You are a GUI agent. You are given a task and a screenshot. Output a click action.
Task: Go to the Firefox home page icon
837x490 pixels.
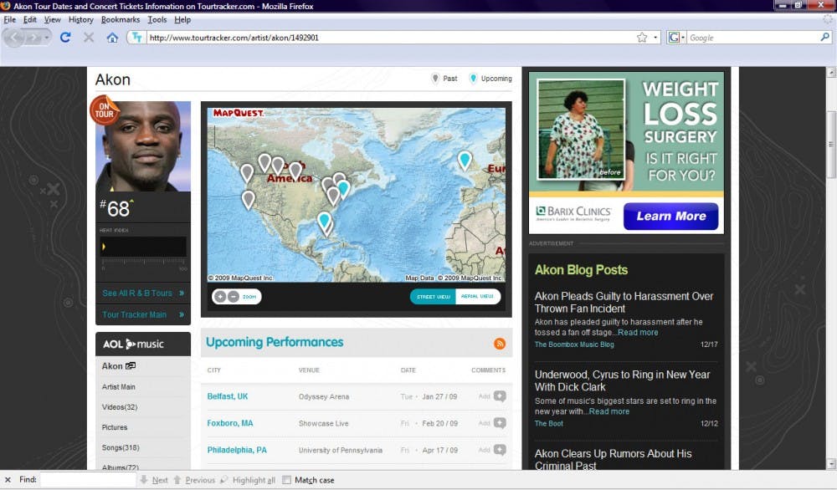point(112,38)
